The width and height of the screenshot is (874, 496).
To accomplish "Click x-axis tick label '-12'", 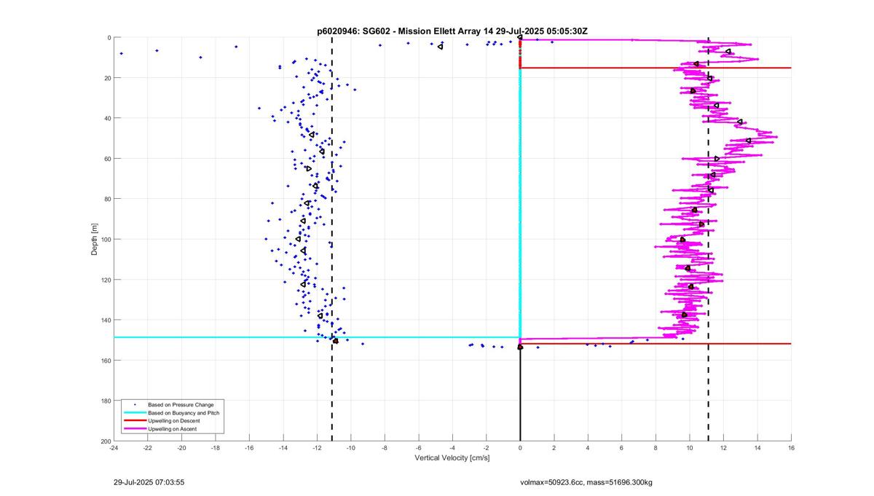I will [x=317, y=449].
